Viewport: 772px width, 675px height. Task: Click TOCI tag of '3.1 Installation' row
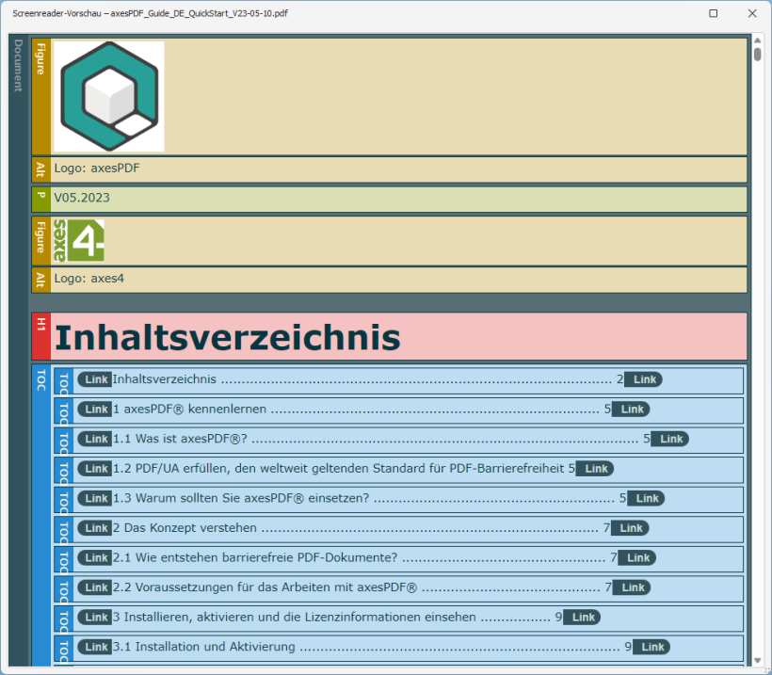tap(64, 649)
